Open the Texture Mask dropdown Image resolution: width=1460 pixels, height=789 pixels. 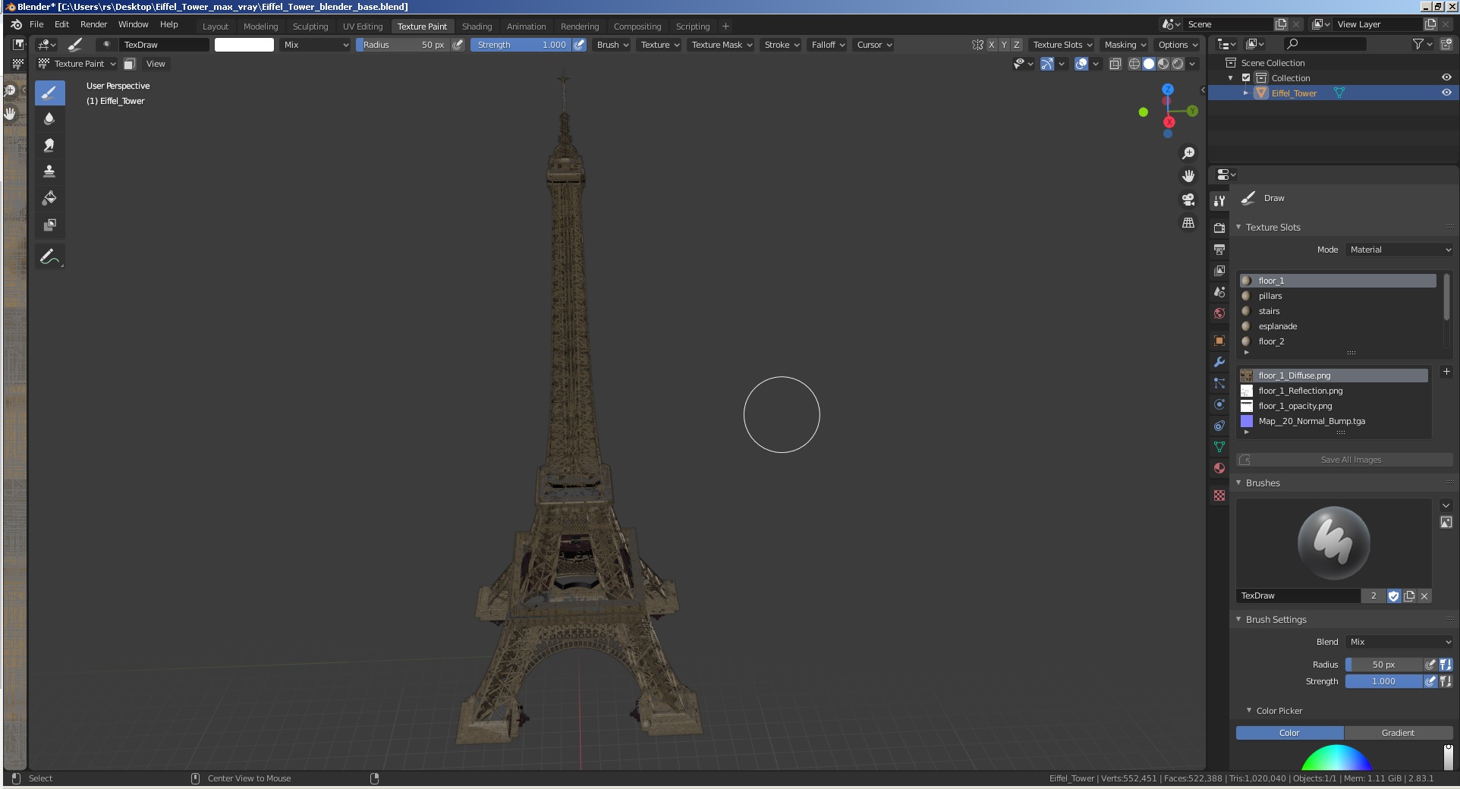(x=722, y=45)
